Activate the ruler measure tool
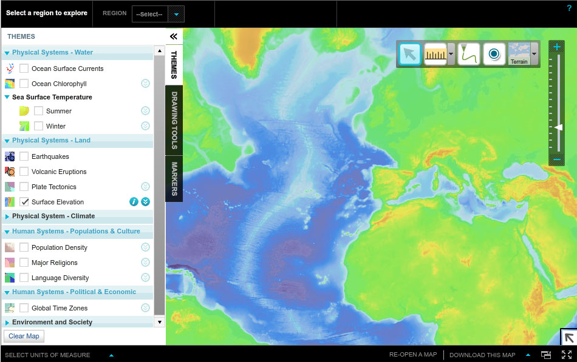The width and height of the screenshot is (577, 362). (435, 54)
